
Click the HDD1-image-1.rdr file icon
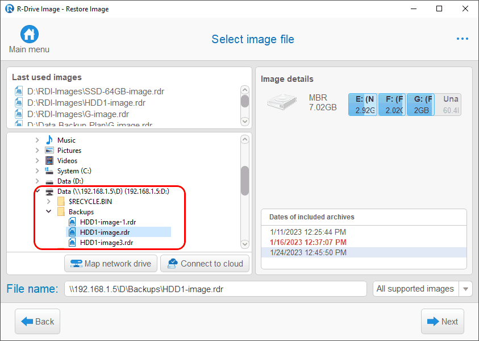coord(72,222)
